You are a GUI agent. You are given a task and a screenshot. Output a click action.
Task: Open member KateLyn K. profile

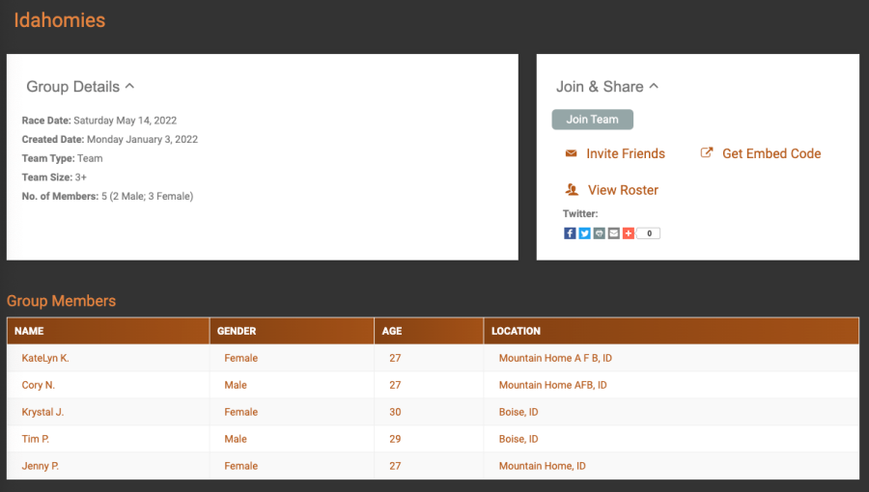[x=45, y=358]
